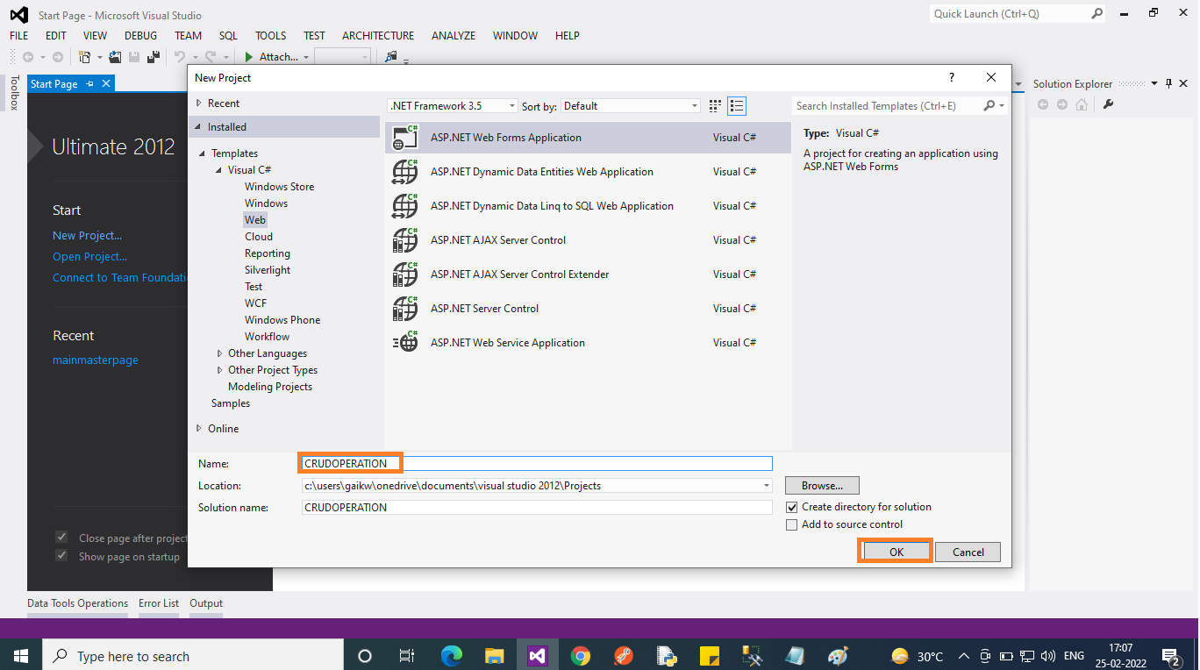Open the Windows notification center icon
1200x670 pixels.
tap(1169, 656)
